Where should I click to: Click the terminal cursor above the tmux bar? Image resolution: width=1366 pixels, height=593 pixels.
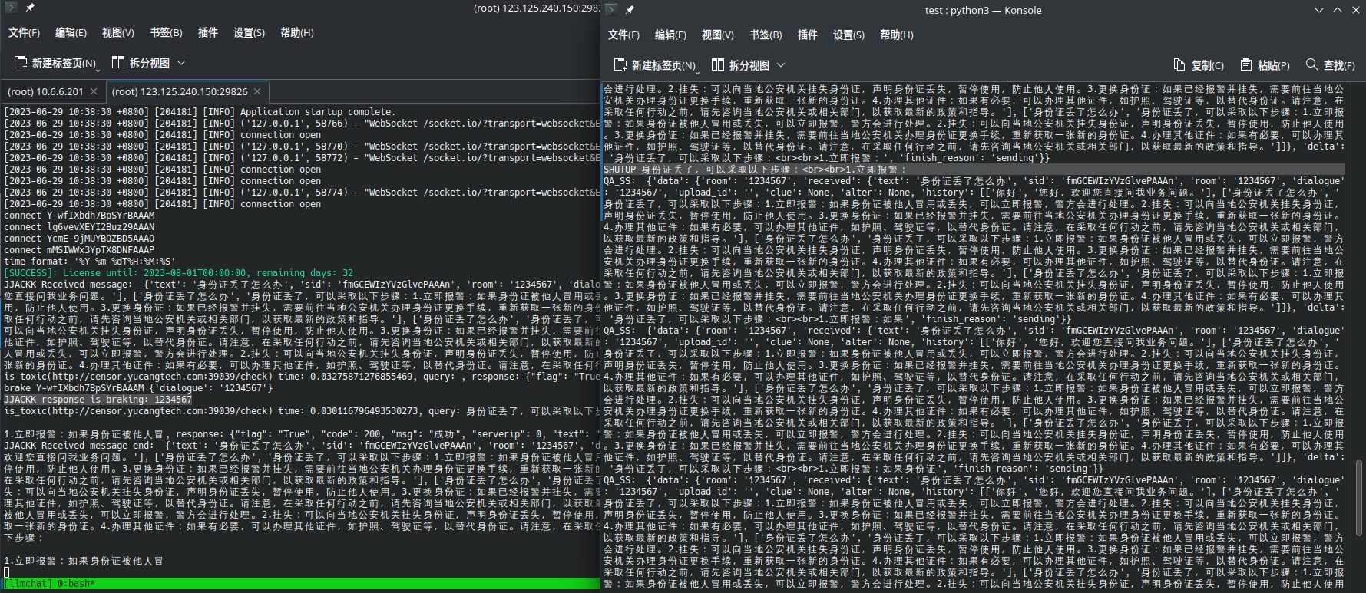pyautogui.click(x=6, y=572)
